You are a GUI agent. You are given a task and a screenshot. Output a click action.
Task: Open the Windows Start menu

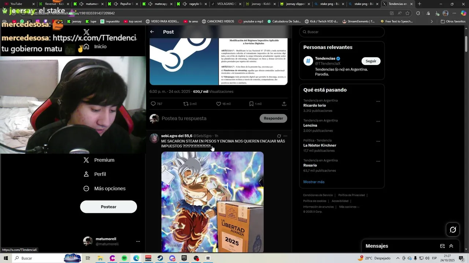6,258
